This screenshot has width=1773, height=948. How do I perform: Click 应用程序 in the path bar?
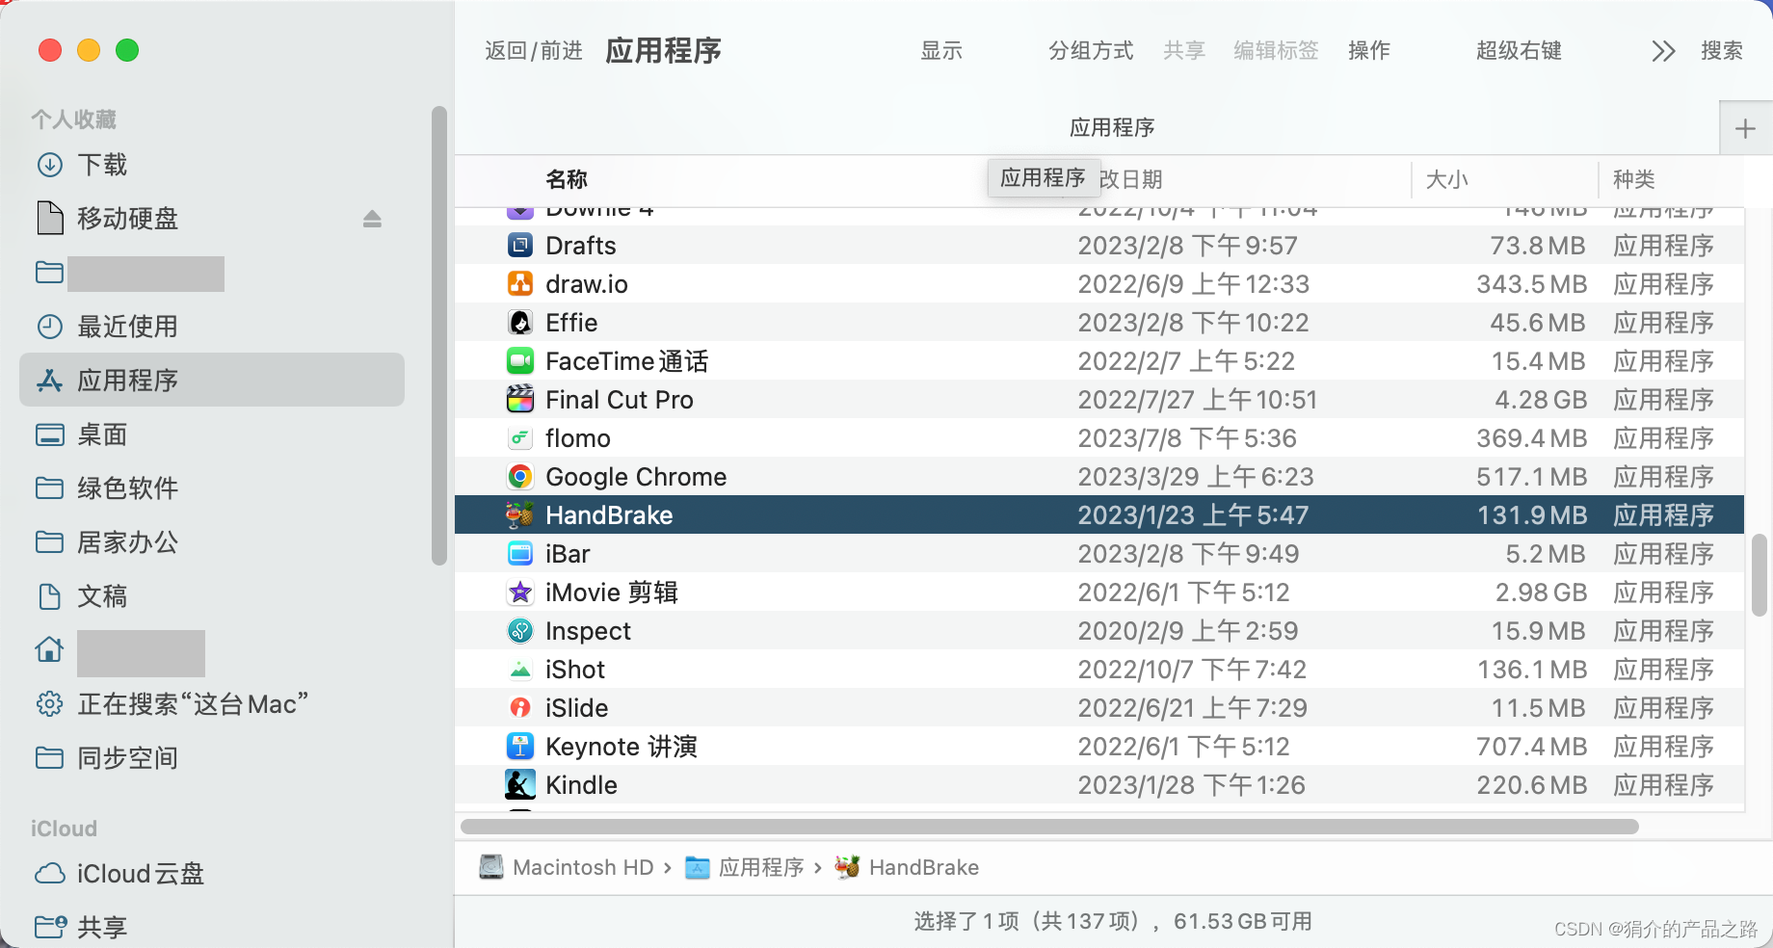(761, 868)
